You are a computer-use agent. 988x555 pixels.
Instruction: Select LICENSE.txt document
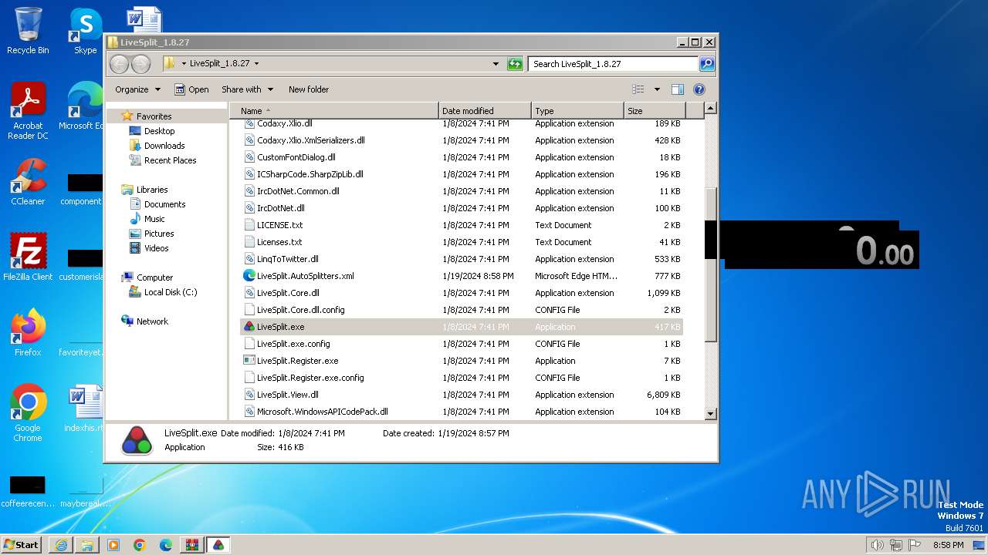pos(462,225)
